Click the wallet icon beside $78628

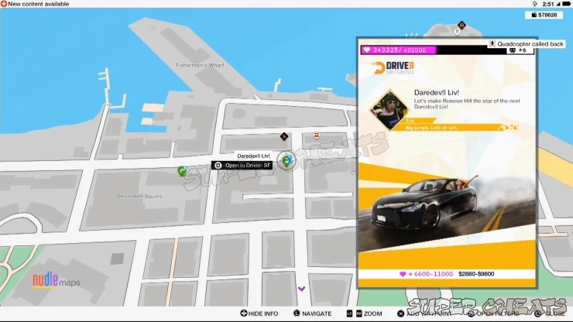click(534, 15)
